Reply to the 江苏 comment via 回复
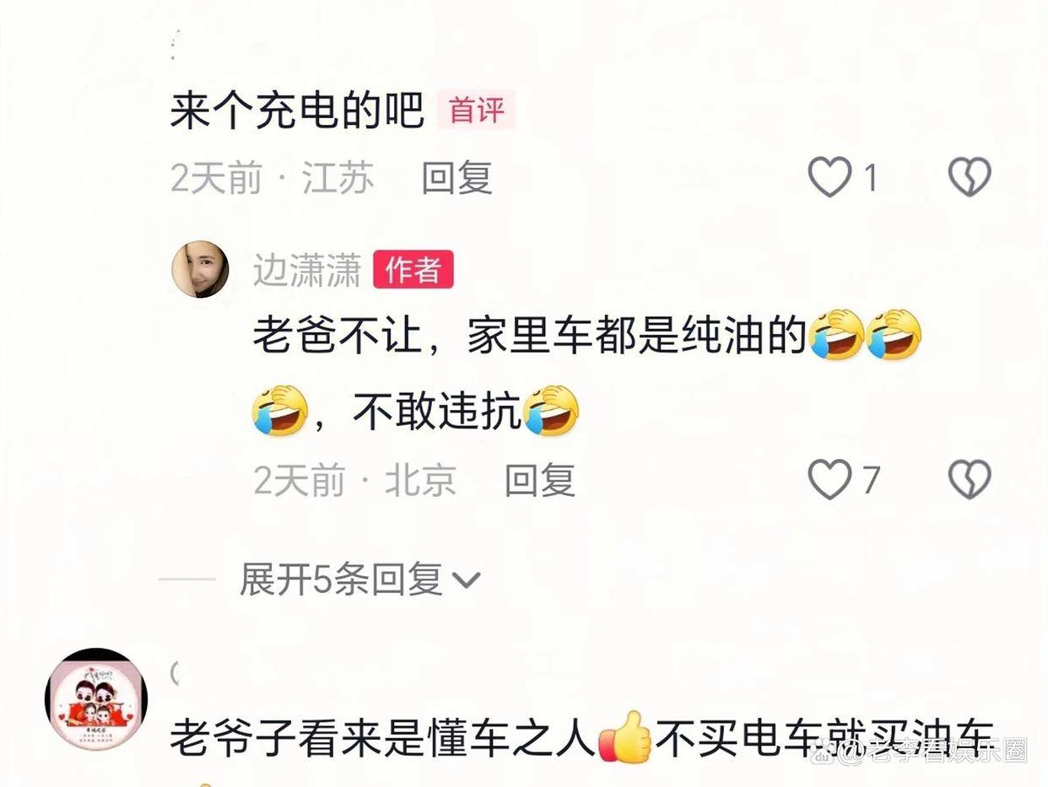 tap(456, 178)
